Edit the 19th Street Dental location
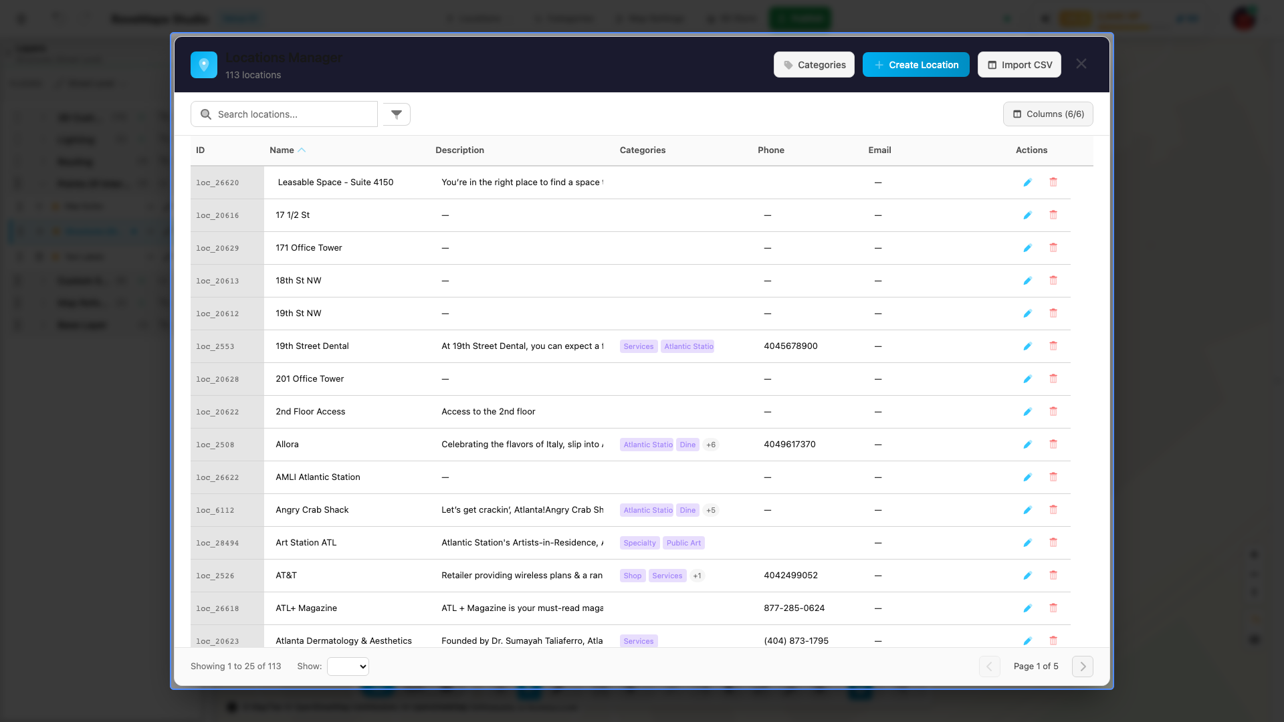This screenshot has height=722, width=1284. [1027, 346]
